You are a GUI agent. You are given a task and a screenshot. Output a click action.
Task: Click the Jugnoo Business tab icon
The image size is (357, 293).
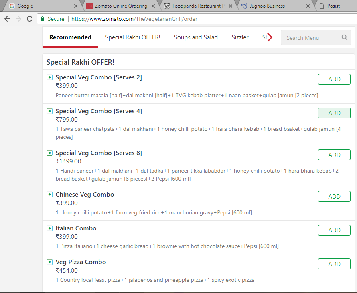(x=244, y=6)
